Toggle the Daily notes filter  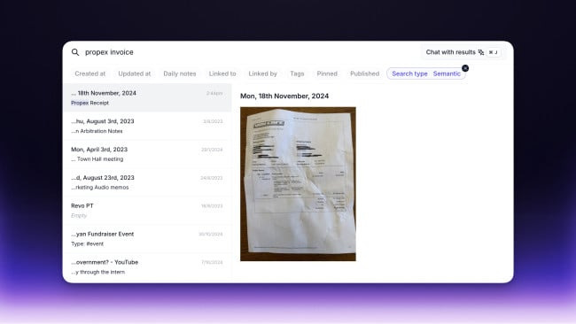pyautogui.click(x=180, y=73)
